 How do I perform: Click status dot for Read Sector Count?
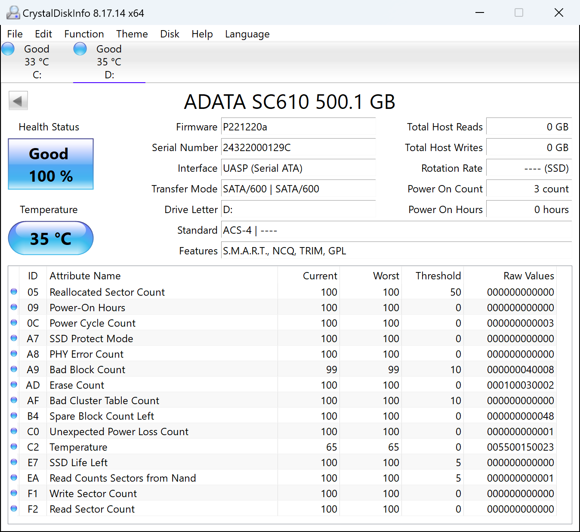tap(14, 509)
